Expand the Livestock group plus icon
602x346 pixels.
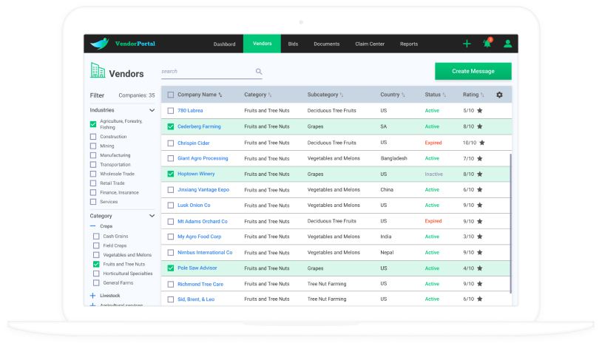point(92,296)
